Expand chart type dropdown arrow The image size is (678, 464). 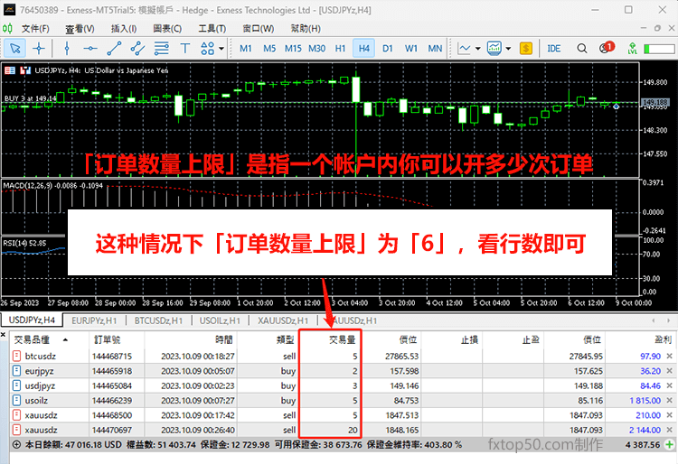[x=478, y=49]
